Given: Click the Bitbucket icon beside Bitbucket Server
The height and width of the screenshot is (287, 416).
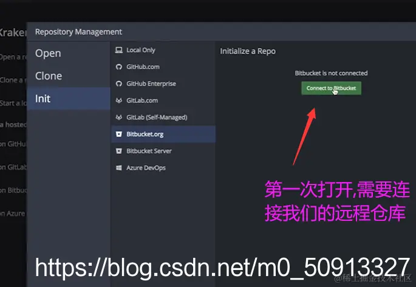Looking at the screenshot, I should click(x=119, y=151).
